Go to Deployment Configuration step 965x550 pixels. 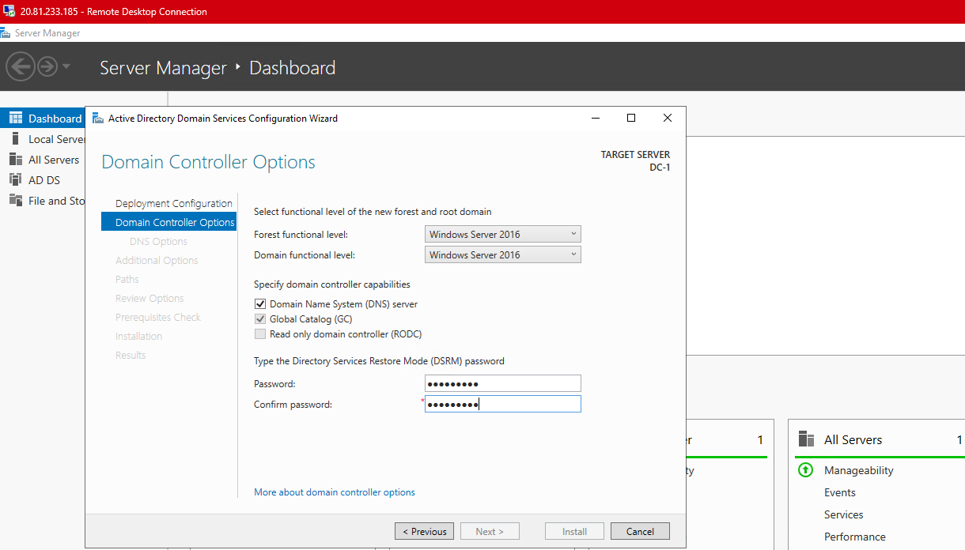(x=174, y=203)
